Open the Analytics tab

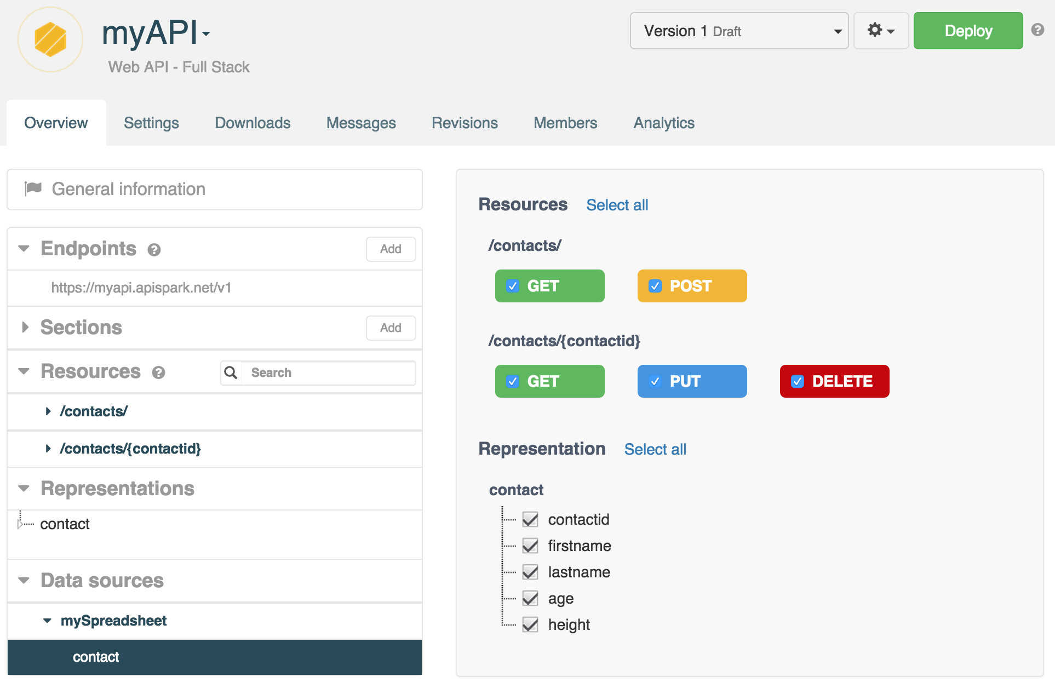[x=663, y=123]
